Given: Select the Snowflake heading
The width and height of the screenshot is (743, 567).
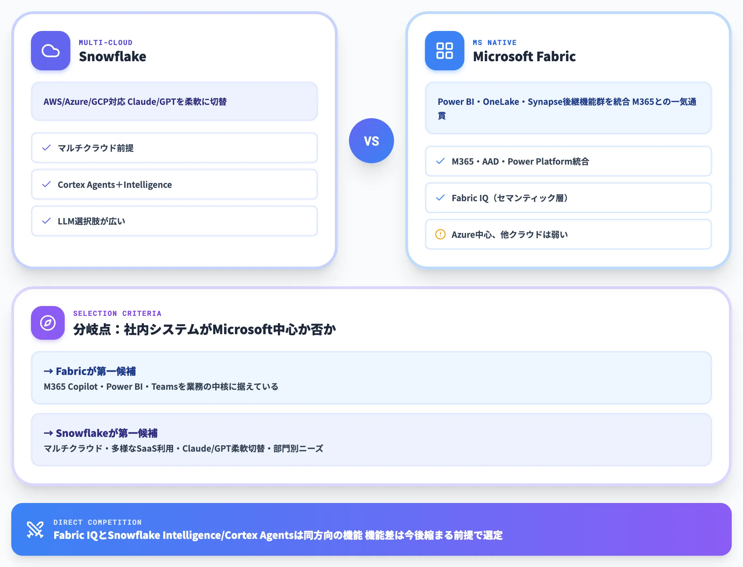Looking at the screenshot, I should click(x=113, y=56).
